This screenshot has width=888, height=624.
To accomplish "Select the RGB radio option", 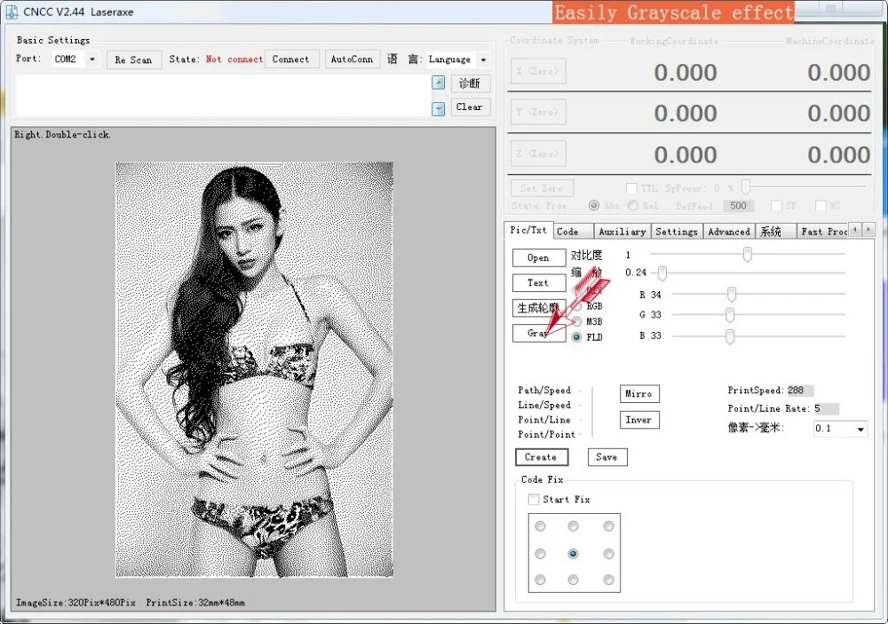I will 576,306.
